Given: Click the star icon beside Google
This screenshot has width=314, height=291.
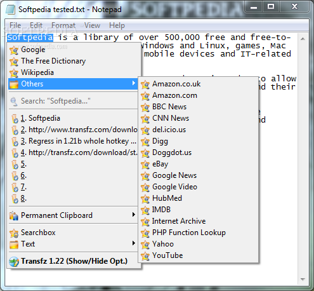Looking at the screenshot, I should point(14,50).
